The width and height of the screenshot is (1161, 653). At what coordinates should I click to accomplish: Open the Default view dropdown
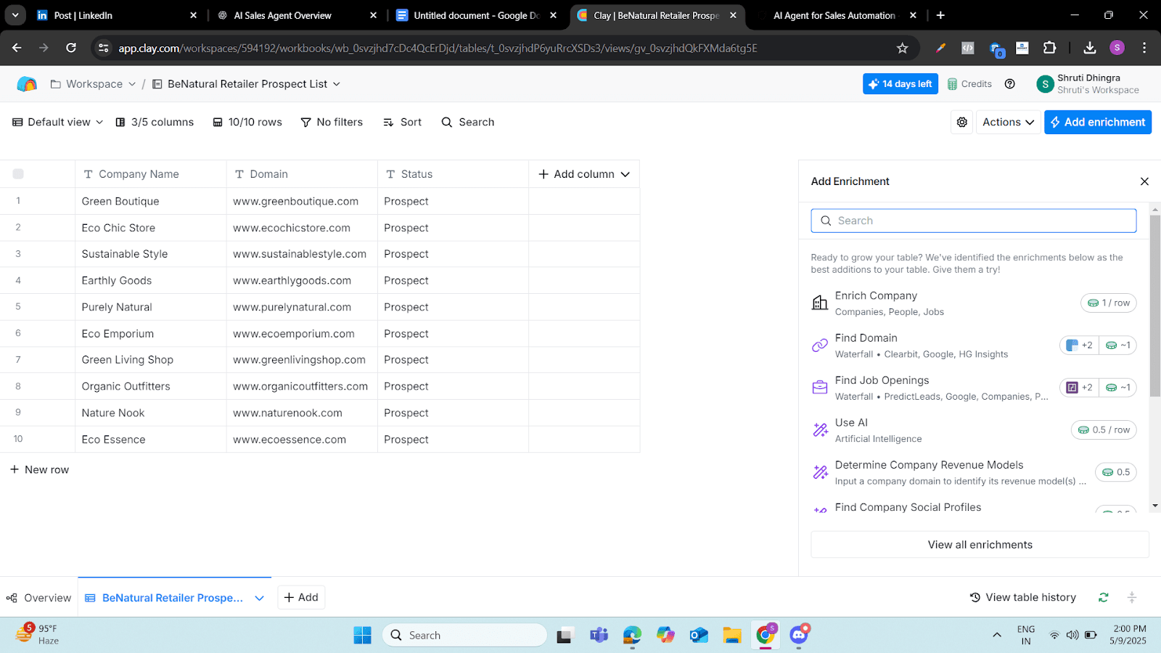57,123
